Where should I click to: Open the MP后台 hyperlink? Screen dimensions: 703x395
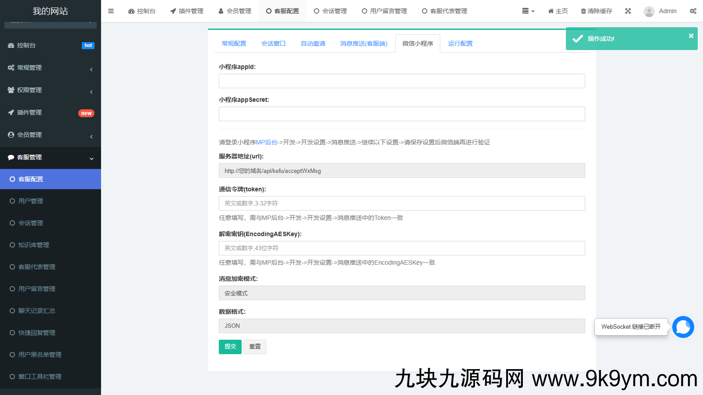267,142
